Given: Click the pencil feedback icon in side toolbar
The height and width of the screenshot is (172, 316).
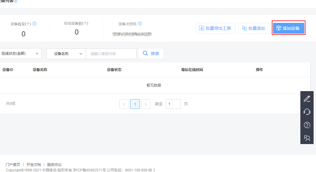Looking at the screenshot, I should [307, 99].
